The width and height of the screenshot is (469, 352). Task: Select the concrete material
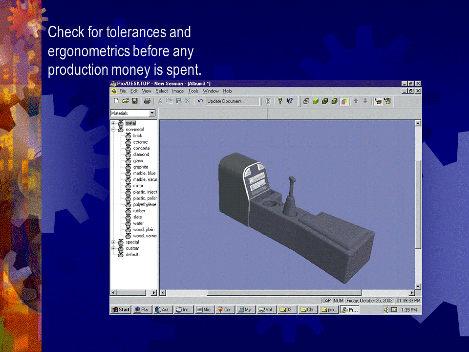coord(142,148)
